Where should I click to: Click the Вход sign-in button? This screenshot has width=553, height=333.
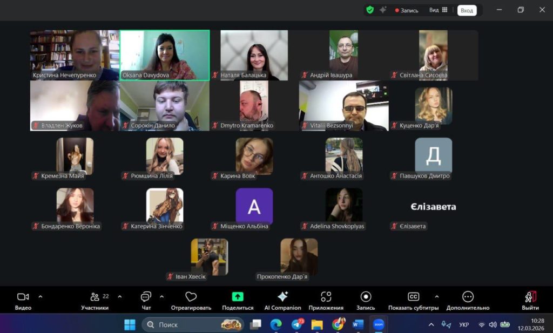(x=467, y=10)
